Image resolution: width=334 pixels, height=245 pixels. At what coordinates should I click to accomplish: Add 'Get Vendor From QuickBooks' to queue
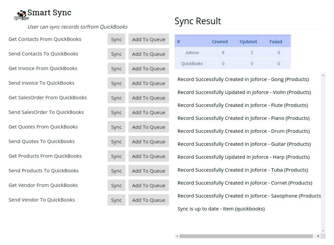pos(148,185)
